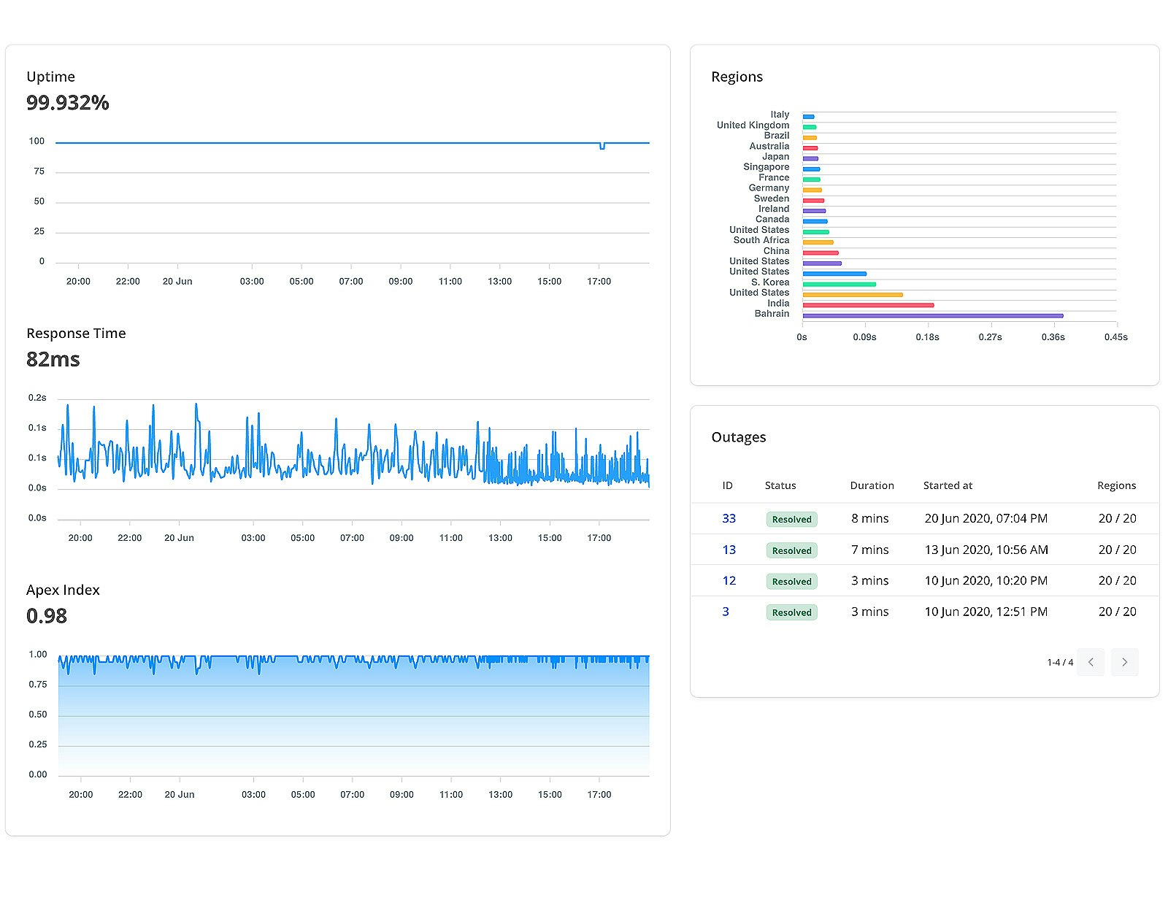Click Resolved badge for outage 3
The image size is (1168, 897).
point(791,612)
